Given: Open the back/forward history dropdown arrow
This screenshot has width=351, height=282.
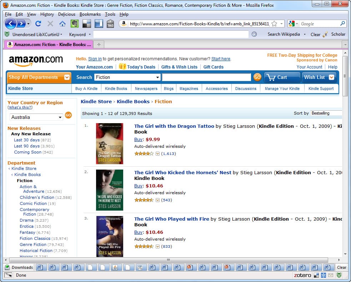Looking at the screenshot, I should pyautogui.click(x=29, y=24).
